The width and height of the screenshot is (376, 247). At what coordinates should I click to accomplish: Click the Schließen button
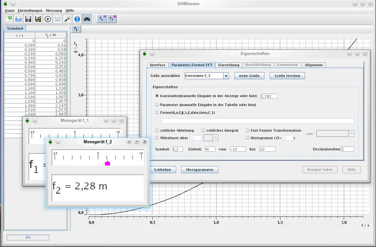163,170
